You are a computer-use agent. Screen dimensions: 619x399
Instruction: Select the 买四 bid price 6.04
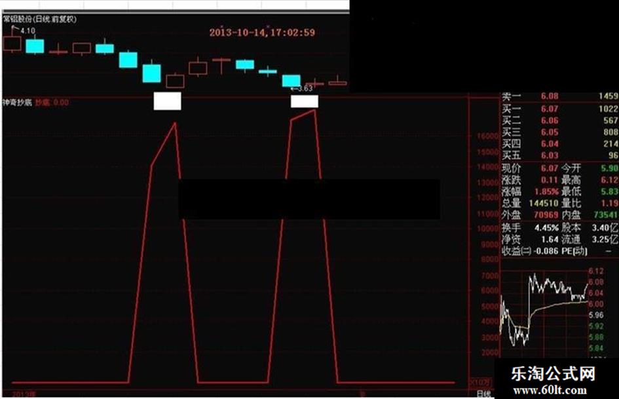(x=550, y=143)
